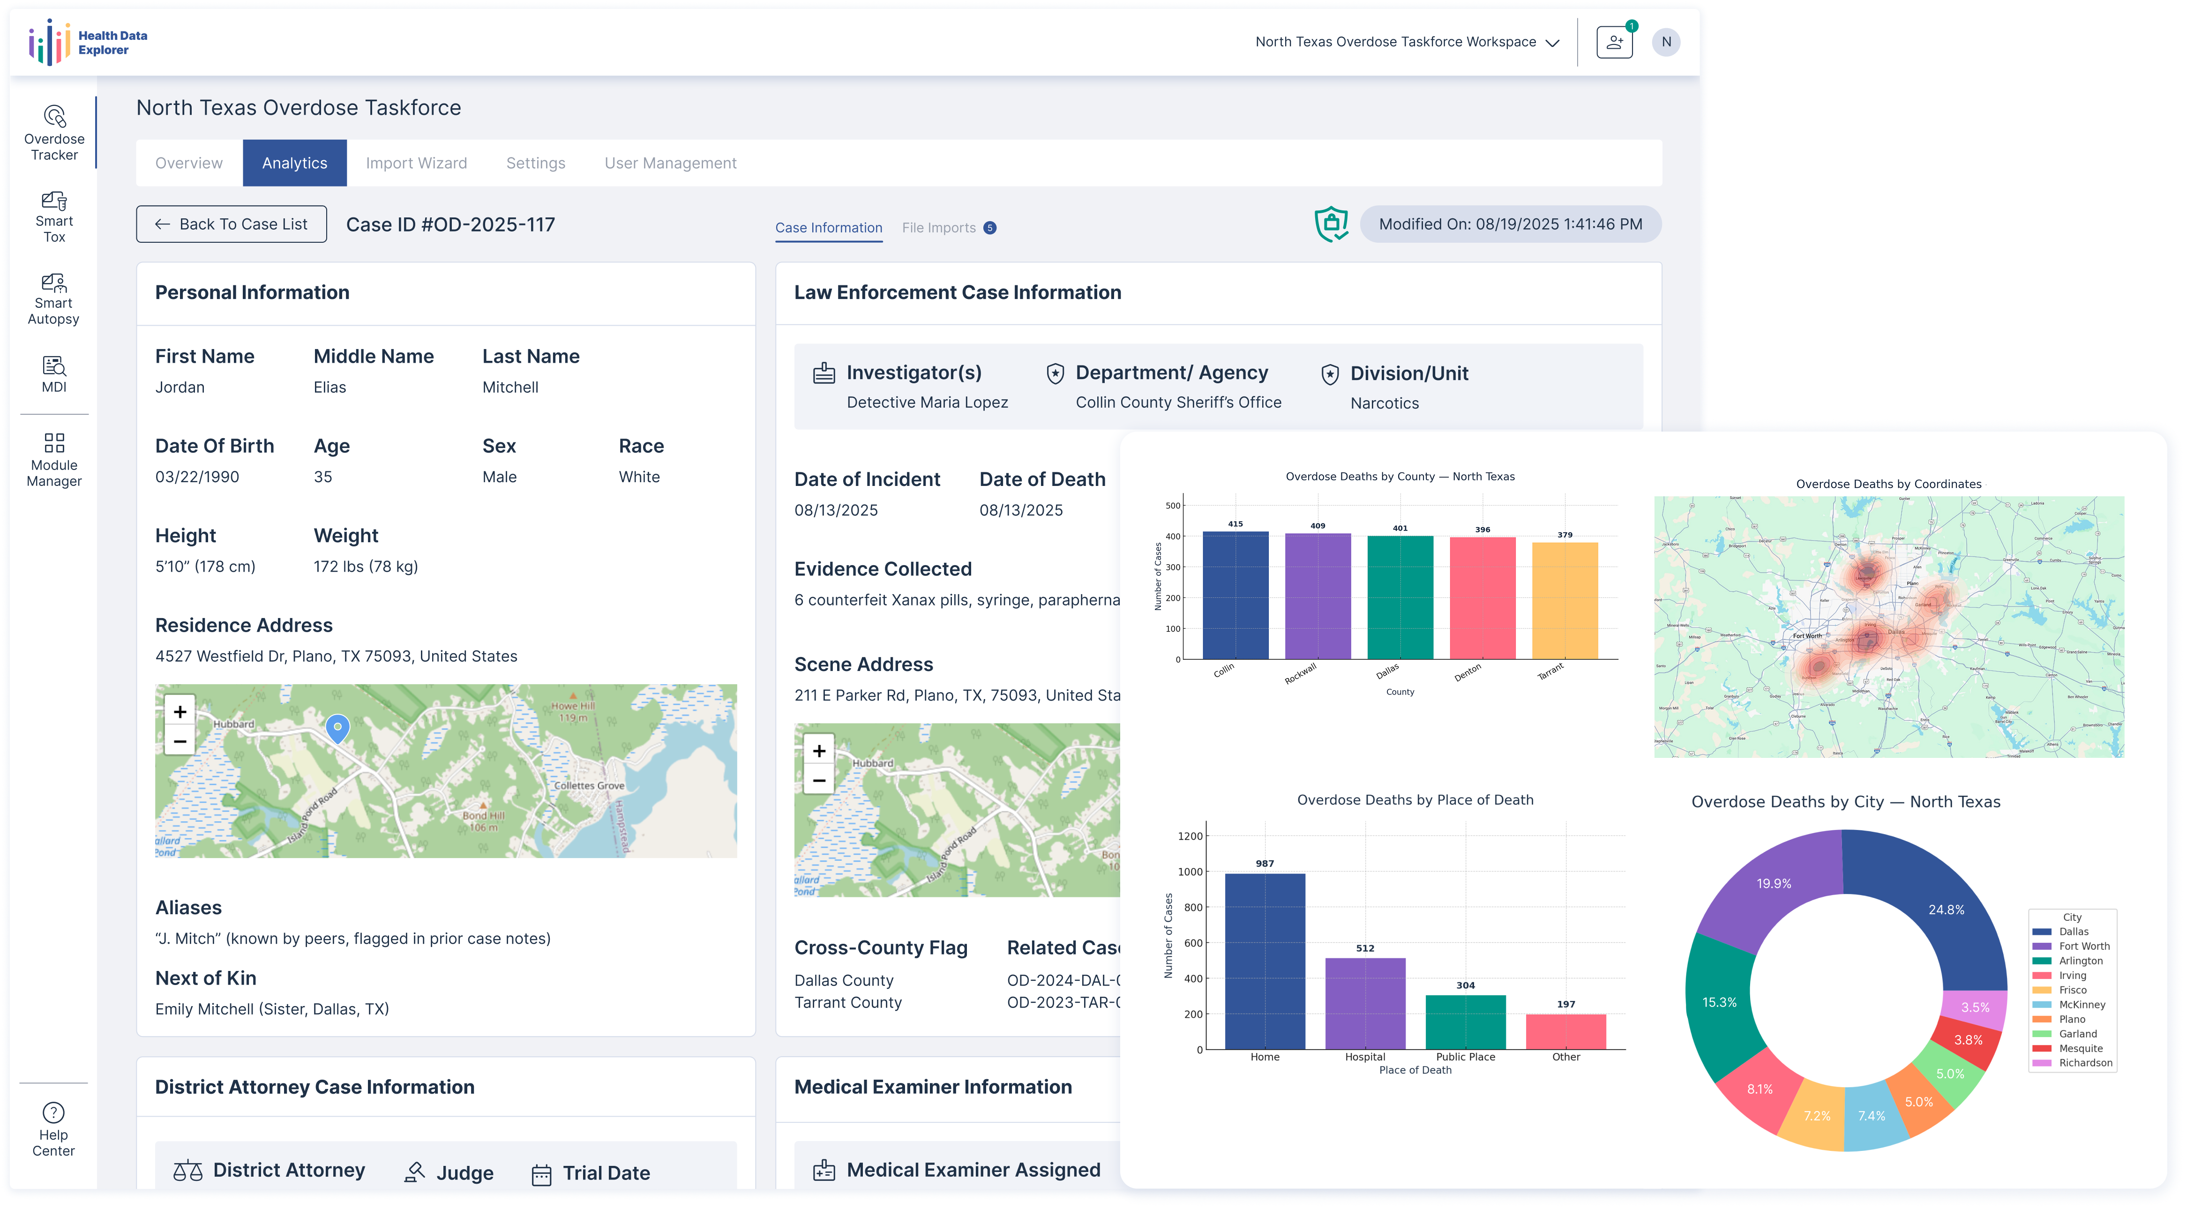Open the User Management tab
Image resolution: width=2186 pixels, height=1209 pixels.
670,163
